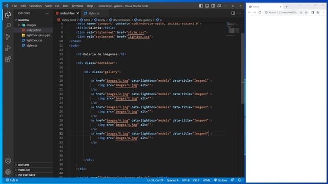Toggle secondary side bar layout icon

coord(213,6)
